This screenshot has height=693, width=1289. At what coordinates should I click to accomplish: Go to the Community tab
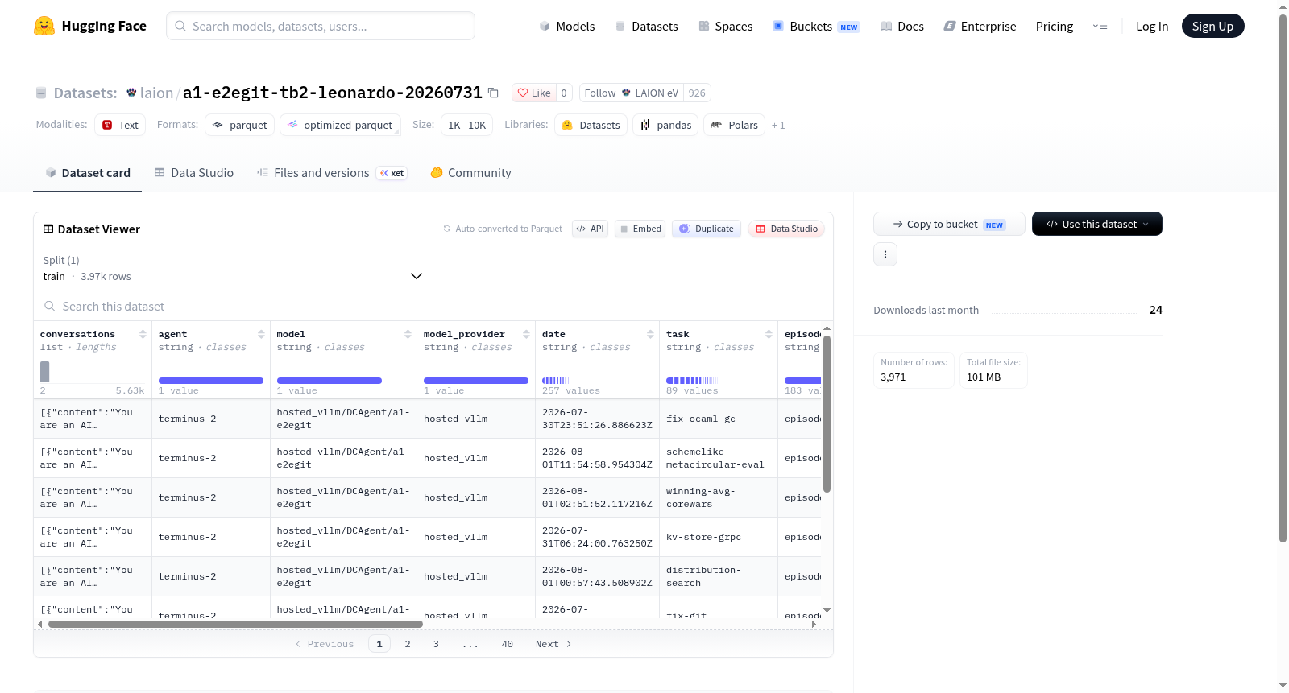[471, 173]
